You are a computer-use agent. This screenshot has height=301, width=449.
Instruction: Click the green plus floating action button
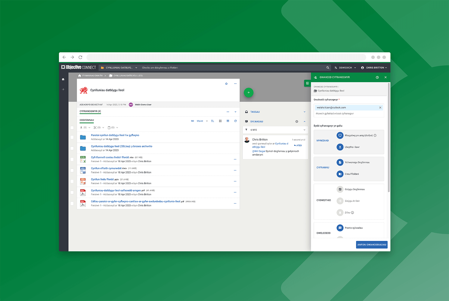coord(249,92)
